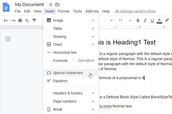Image resolution: width=172 pixels, height=114 pixels.
Task: Toggle italic formatting
Action: (x=145, y=20)
